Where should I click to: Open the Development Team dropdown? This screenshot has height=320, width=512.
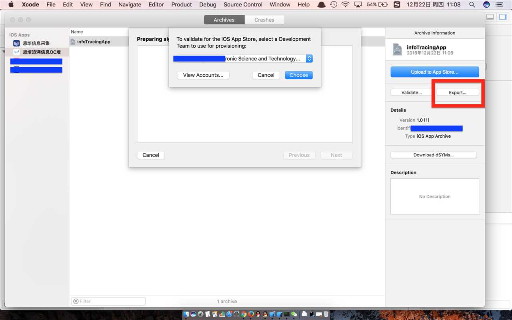[243, 58]
